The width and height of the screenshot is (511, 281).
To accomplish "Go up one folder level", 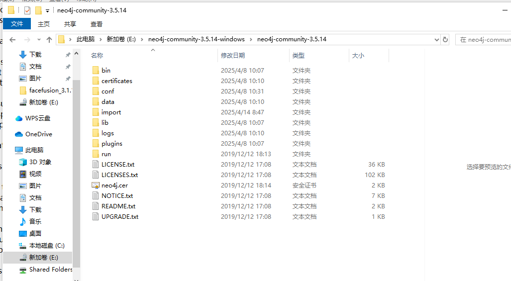I will coord(49,40).
